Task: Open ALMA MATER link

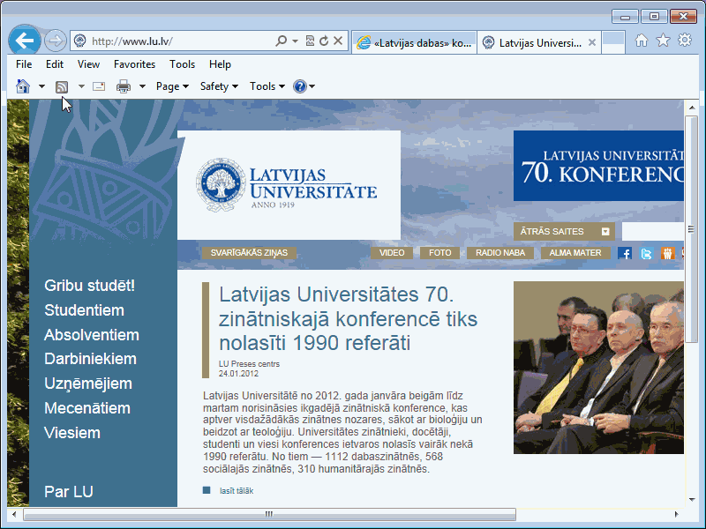Action: pyautogui.click(x=575, y=253)
